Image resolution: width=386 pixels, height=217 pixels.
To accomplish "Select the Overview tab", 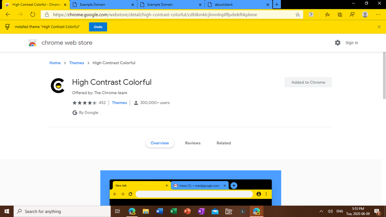I will (160, 143).
